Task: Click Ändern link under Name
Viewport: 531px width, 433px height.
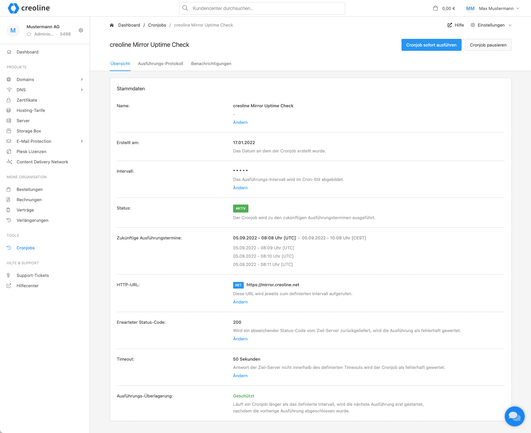Action: tap(240, 122)
